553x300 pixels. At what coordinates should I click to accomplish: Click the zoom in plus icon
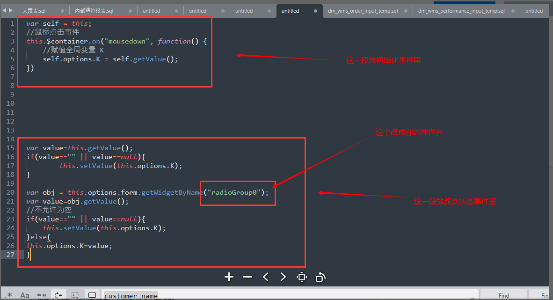point(229,277)
